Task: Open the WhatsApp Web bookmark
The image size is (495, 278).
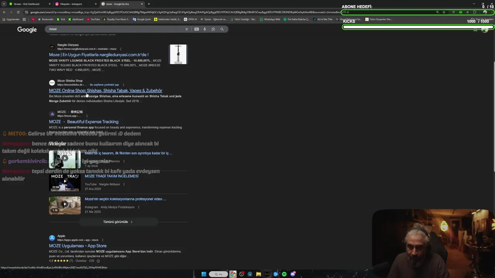Action: click(270, 19)
